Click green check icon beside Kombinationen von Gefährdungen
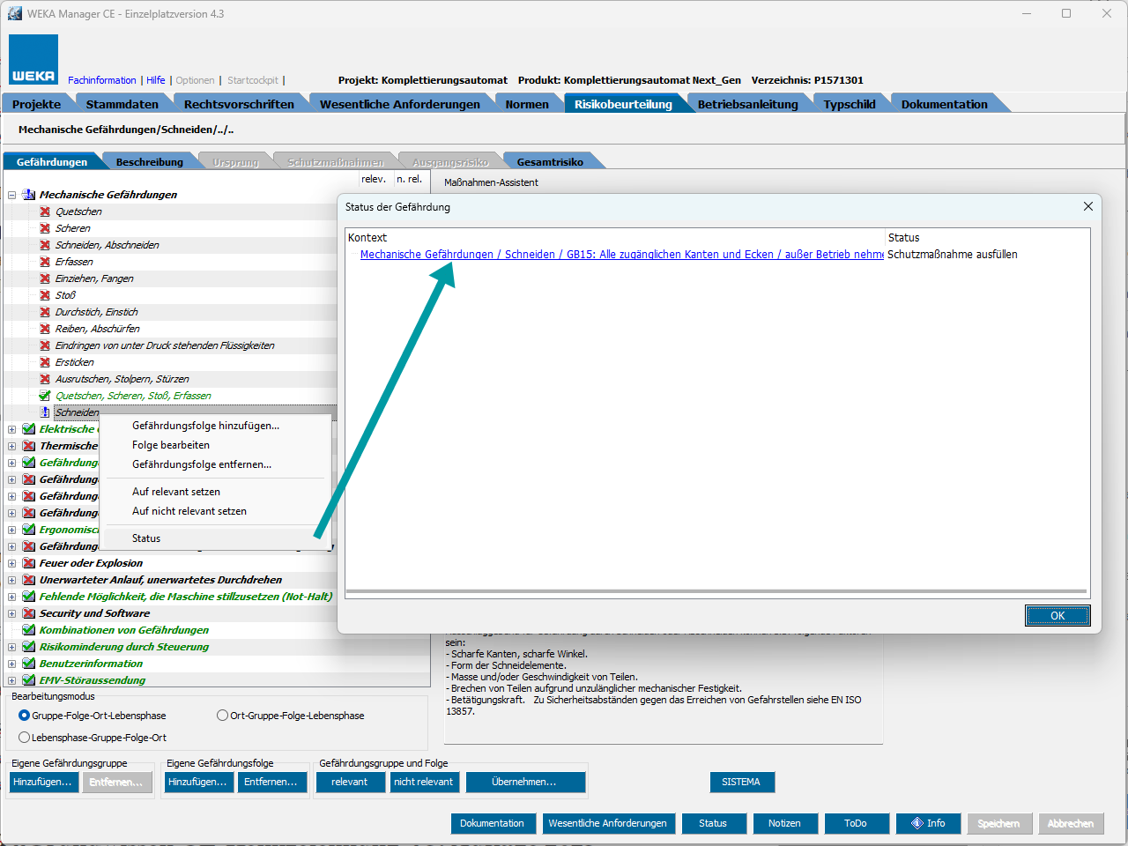 pos(29,630)
